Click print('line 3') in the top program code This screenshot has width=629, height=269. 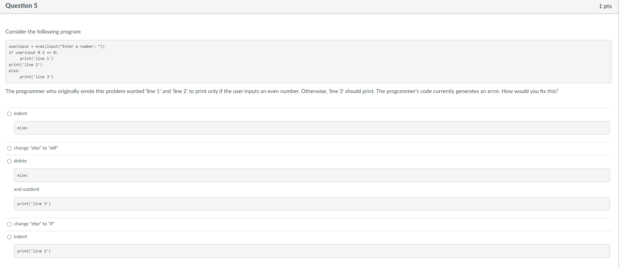(x=37, y=77)
